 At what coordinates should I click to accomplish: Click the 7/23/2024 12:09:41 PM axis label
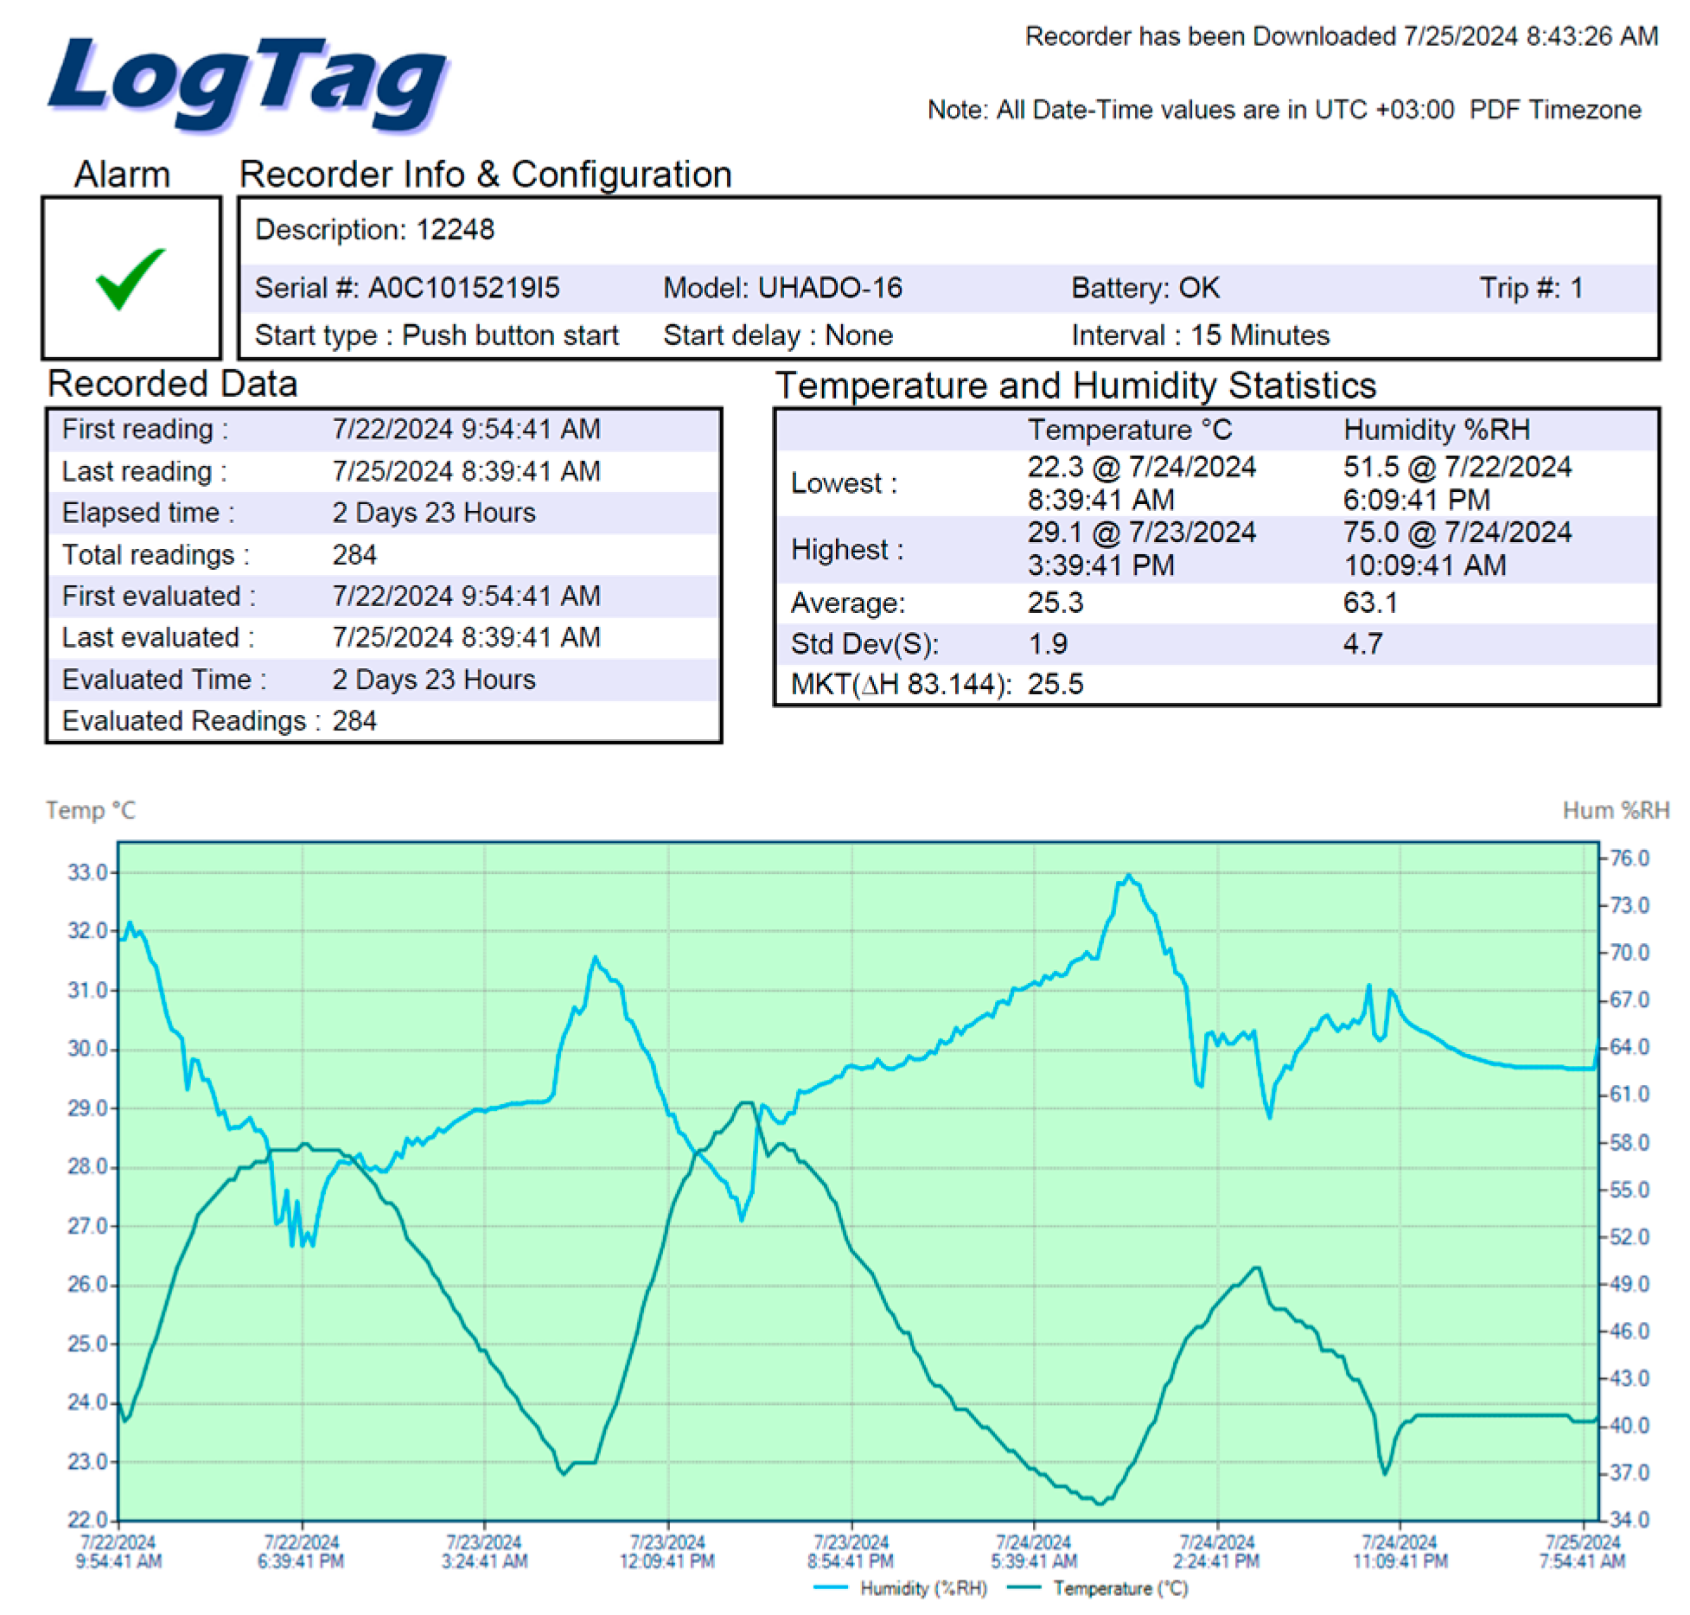666,1552
